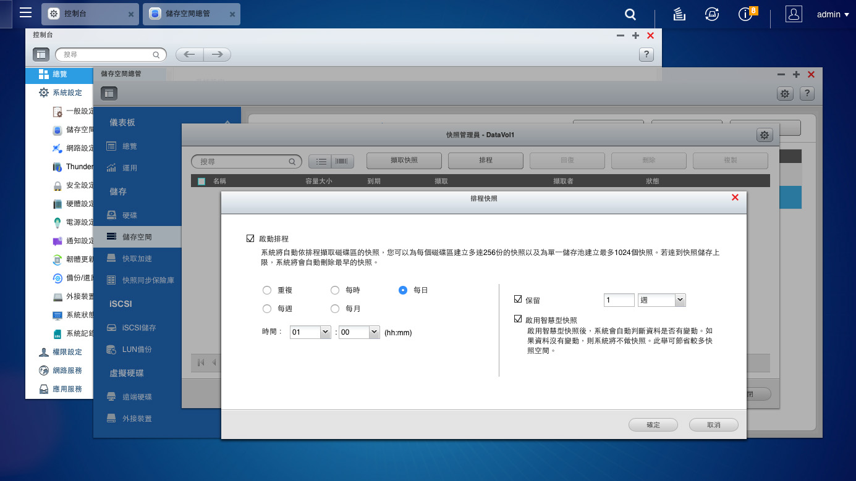The width and height of the screenshot is (856, 481).
Task: Open the main hamburger menu
Action: point(25,13)
